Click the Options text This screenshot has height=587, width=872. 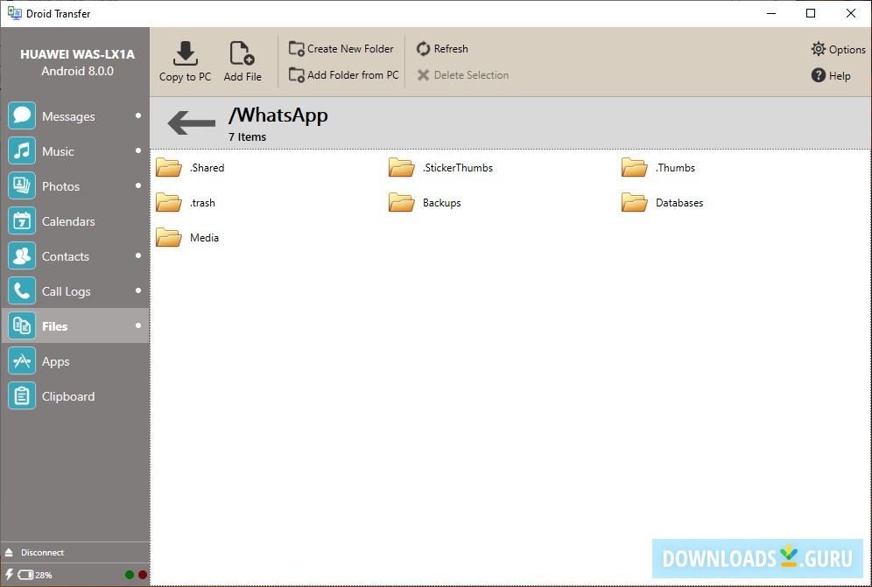(847, 50)
